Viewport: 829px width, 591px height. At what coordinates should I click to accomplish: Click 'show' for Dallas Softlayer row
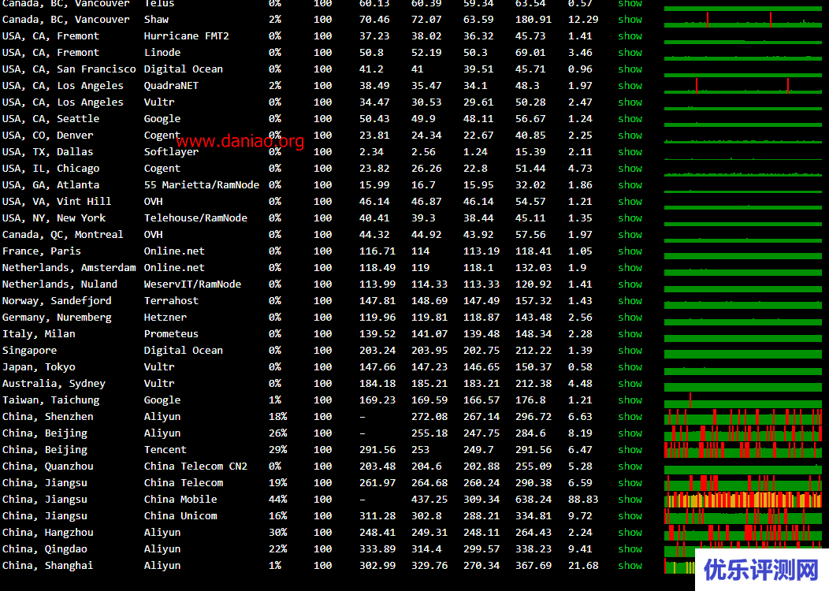pos(630,152)
